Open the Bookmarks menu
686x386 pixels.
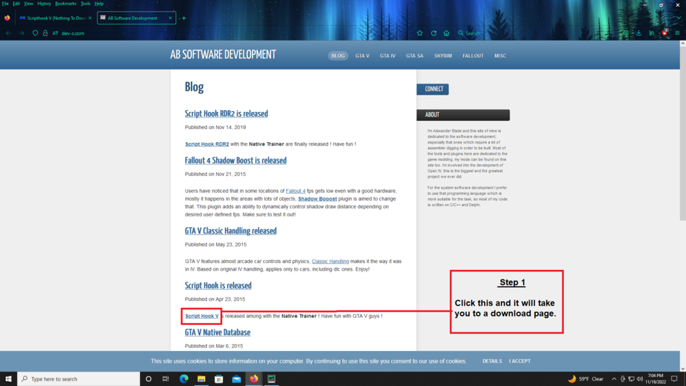click(x=66, y=3)
